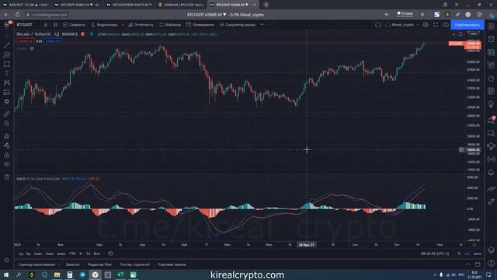
Task: Open Telegram from the Windows taskbar
Action: click(x=82, y=275)
